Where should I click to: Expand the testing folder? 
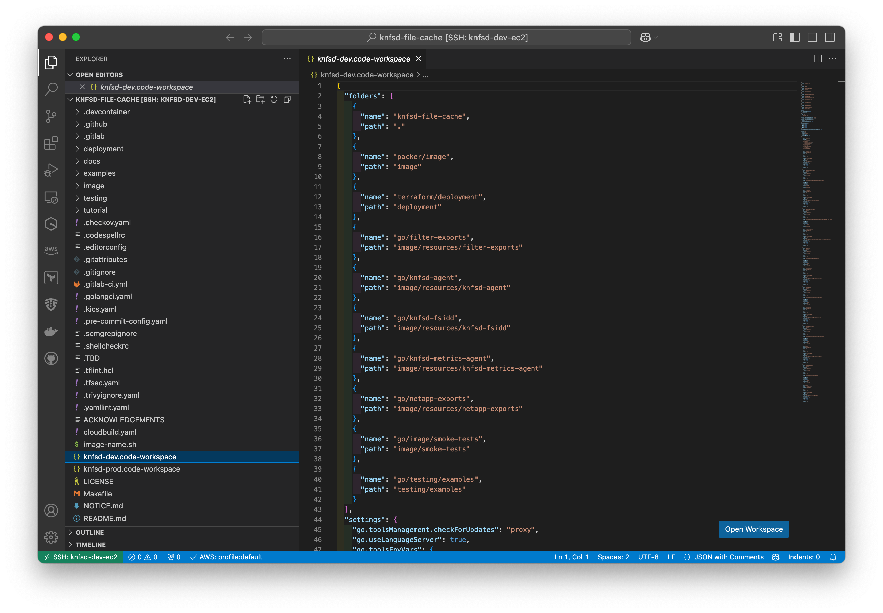(182, 198)
